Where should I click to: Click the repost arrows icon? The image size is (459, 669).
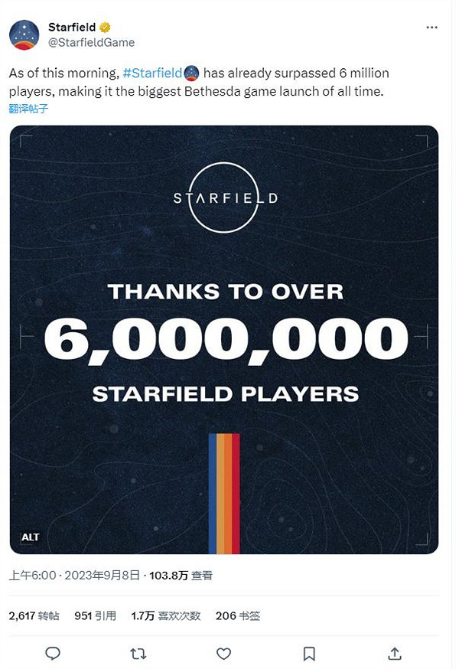[138, 653]
